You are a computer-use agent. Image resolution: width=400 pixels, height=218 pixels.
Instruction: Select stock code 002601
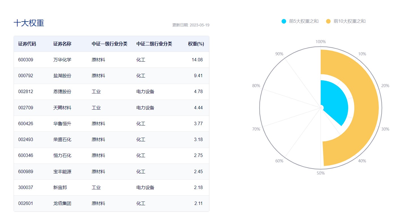pyautogui.click(x=25, y=204)
